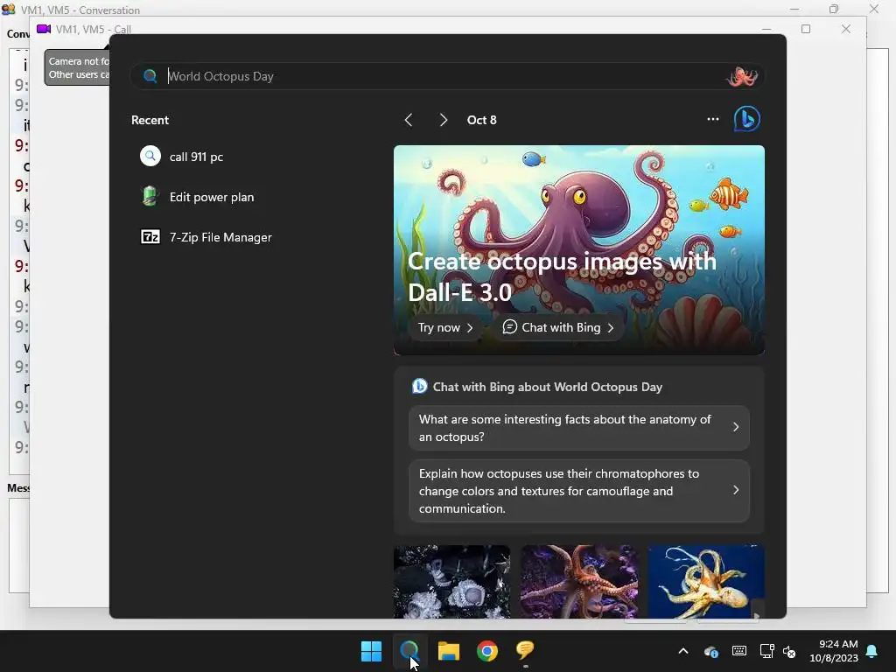Click 'Chat with Bing about World Octopus Day' heading
This screenshot has height=672, width=896.
coord(547,387)
